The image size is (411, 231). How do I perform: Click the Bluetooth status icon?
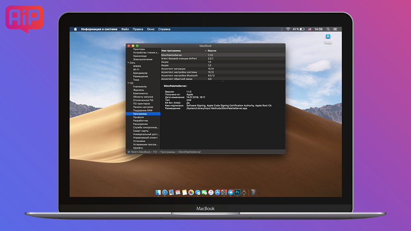point(282,29)
